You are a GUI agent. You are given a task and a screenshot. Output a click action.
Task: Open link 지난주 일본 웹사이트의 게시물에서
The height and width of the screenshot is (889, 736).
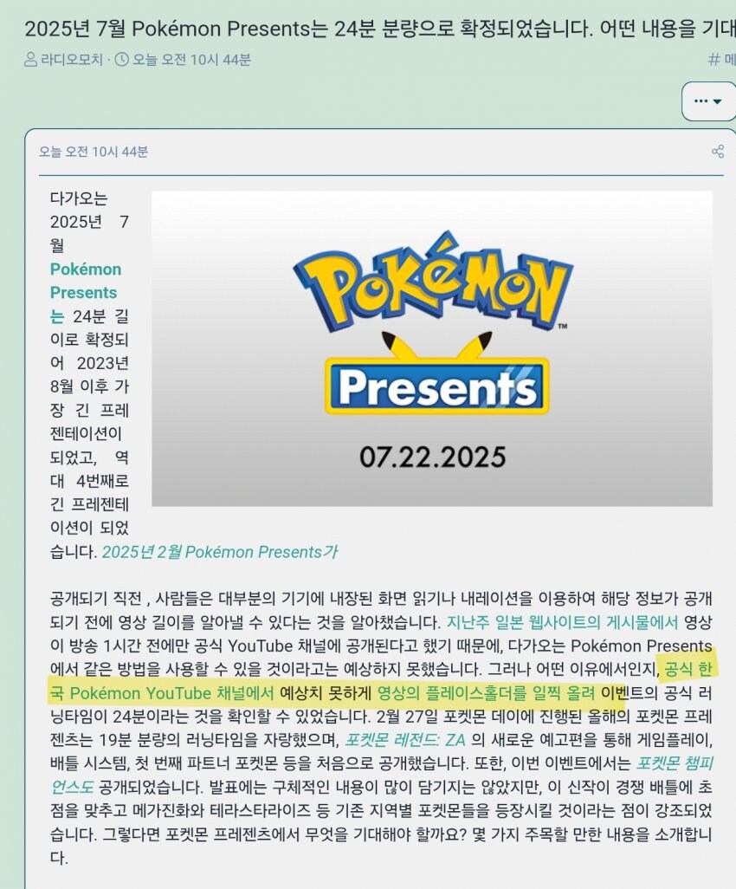[562, 622]
